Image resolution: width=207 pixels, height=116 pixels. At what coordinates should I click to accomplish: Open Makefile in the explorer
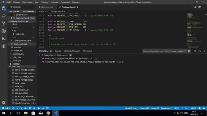coord(17,47)
